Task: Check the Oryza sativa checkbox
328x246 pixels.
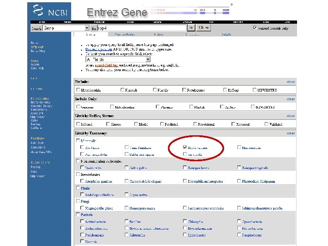Action: [x=127, y=195]
